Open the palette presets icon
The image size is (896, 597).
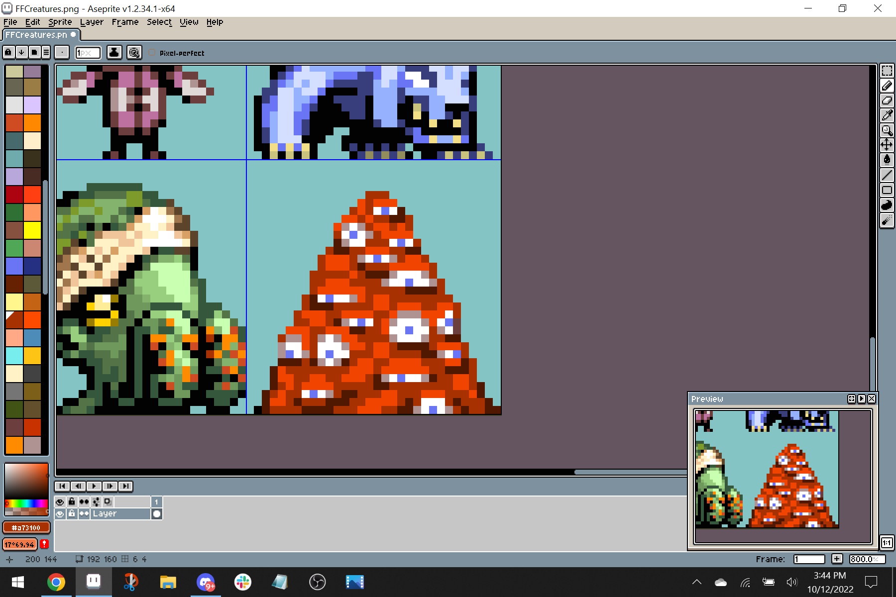(34, 52)
